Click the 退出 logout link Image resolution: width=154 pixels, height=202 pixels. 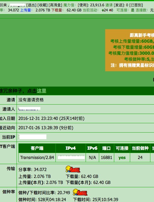coord(31,5)
